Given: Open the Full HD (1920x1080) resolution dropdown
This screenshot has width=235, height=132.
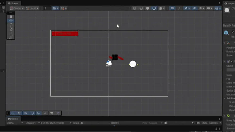Looking at the screenshot, I should point(56,123).
